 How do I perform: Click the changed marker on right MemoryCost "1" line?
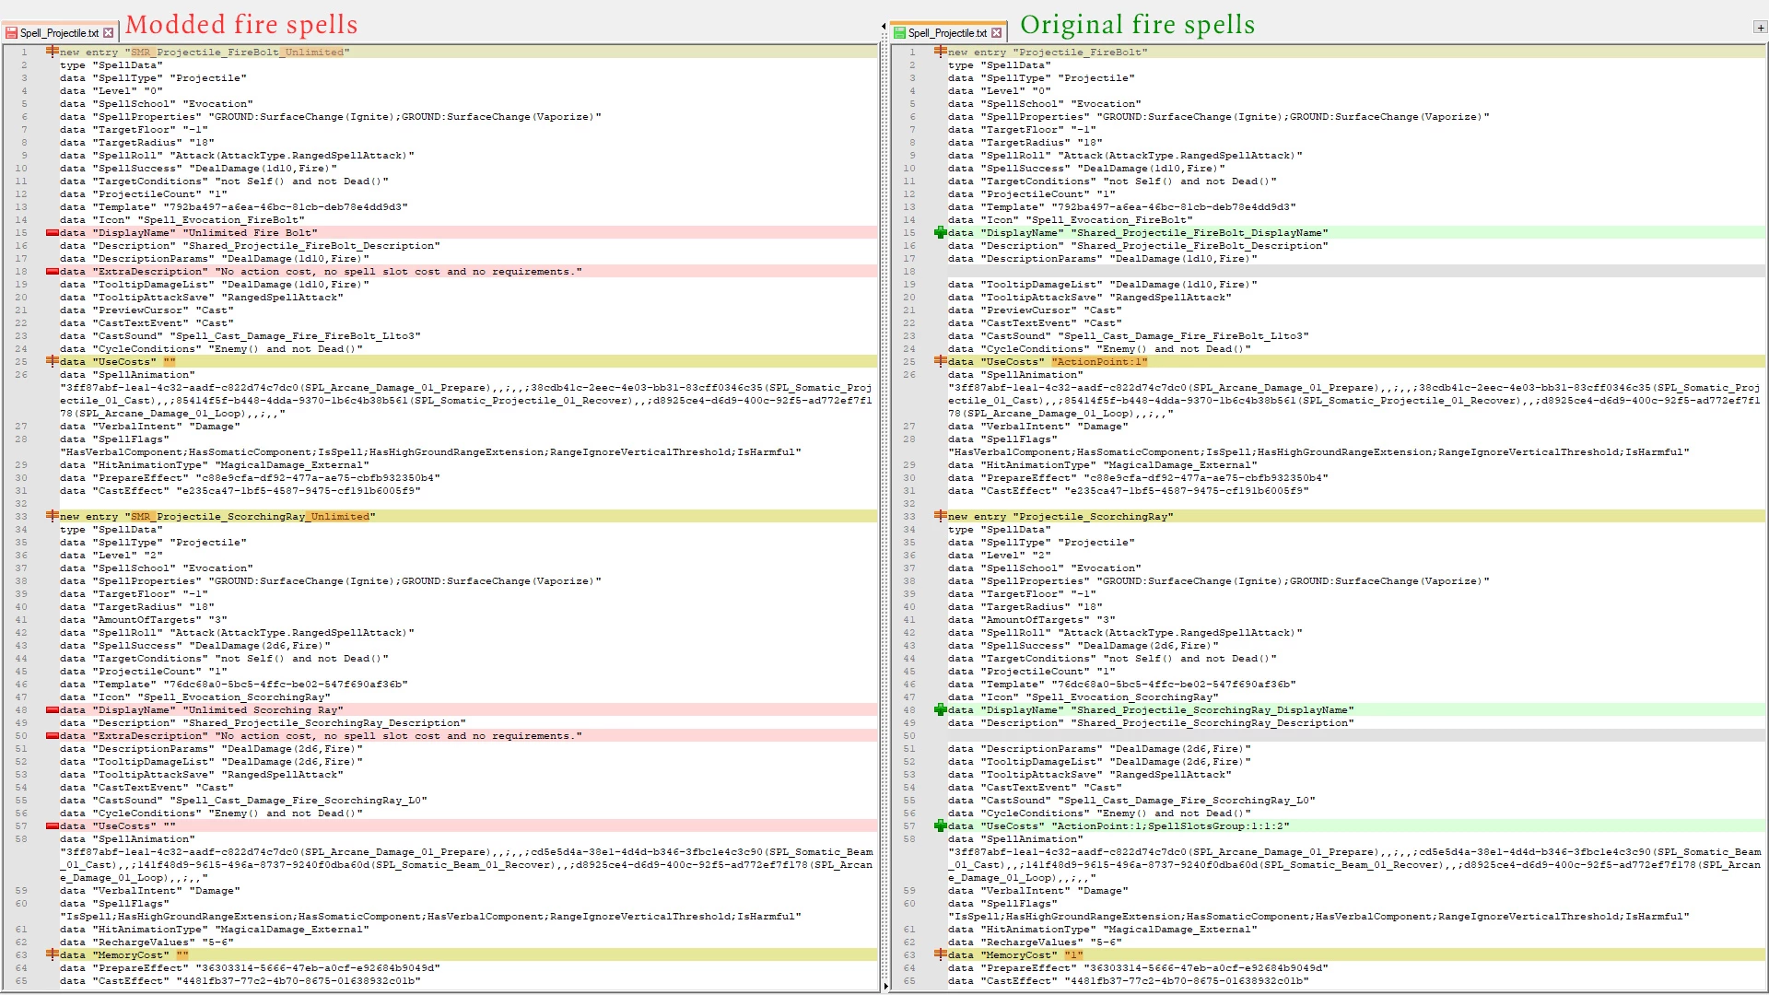click(940, 955)
